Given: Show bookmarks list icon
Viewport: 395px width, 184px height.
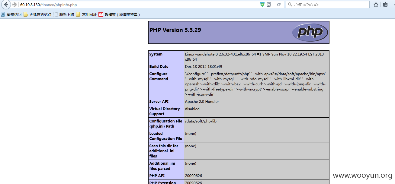Looking at the screenshot, I should [385, 5].
